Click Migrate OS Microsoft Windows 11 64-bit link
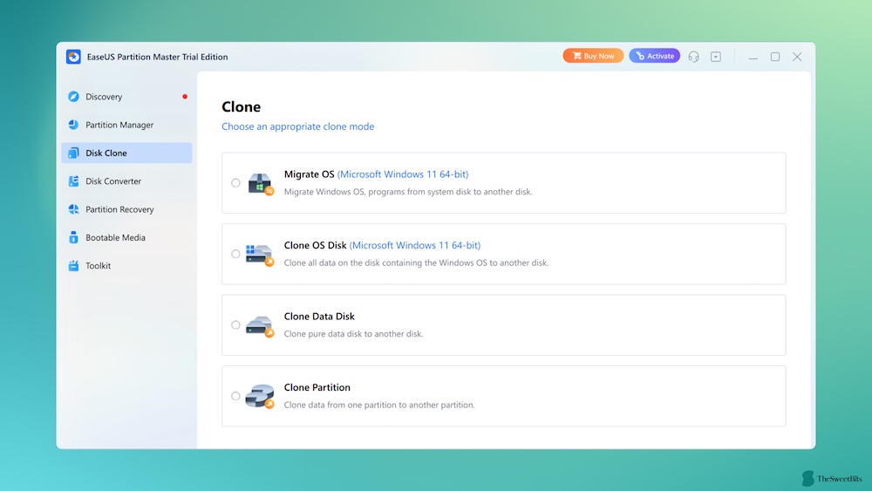Image resolution: width=872 pixels, height=491 pixels. click(x=403, y=174)
